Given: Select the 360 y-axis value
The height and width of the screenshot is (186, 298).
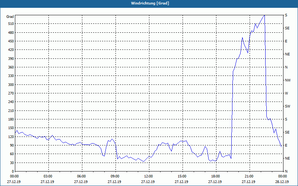Looking at the screenshot, I should [11, 67].
